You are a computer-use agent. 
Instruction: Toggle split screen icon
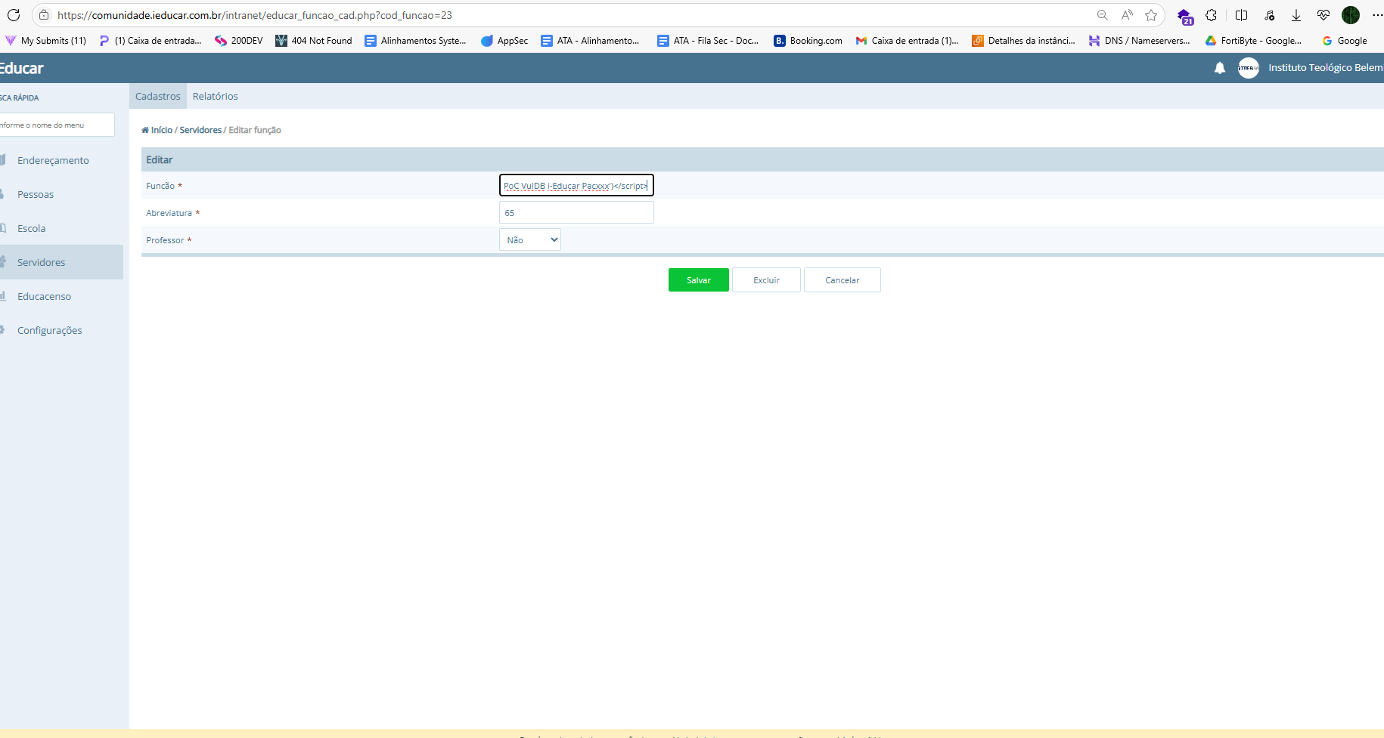click(1241, 15)
